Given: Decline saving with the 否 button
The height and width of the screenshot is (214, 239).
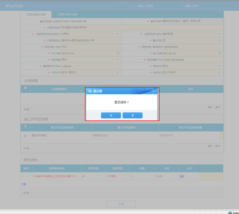Looking at the screenshot, I should [132, 115].
